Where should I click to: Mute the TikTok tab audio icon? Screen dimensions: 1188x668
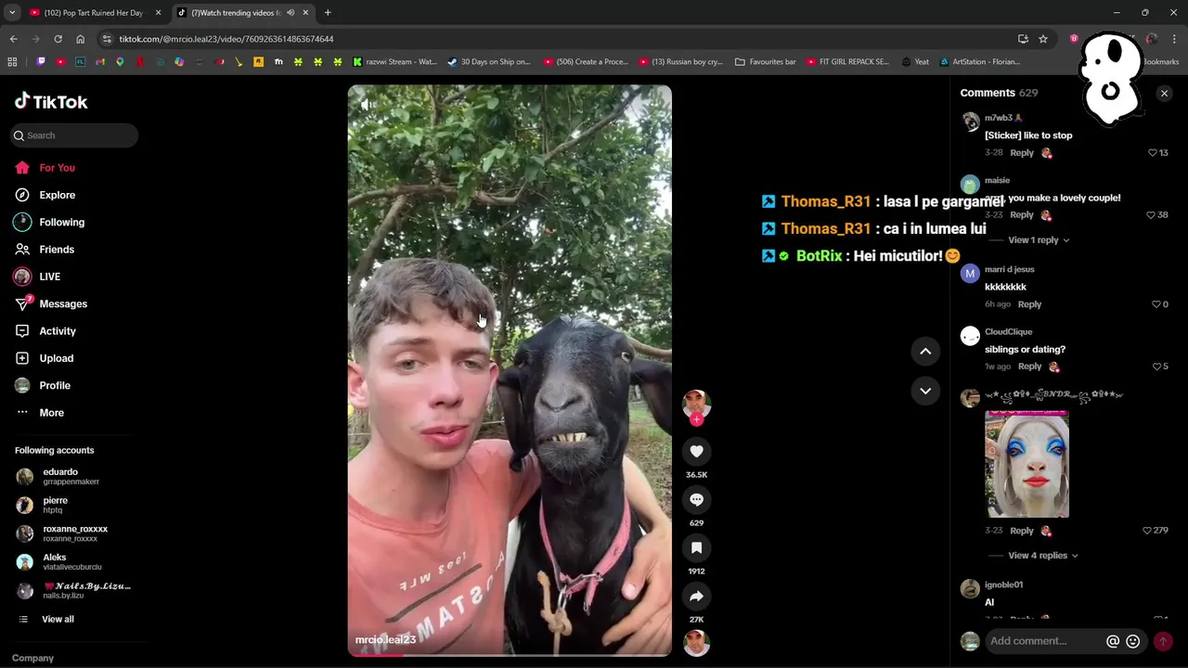(x=291, y=13)
